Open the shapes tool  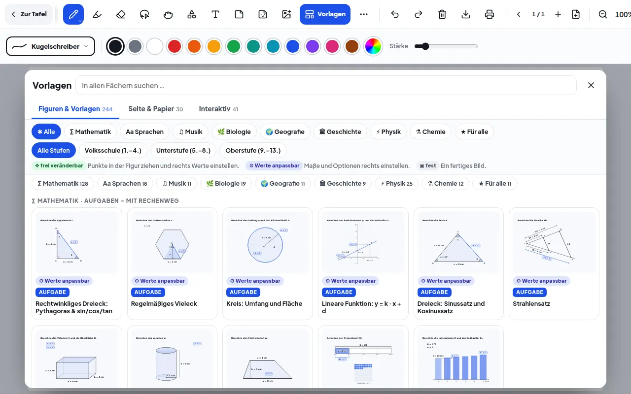point(192,14)
